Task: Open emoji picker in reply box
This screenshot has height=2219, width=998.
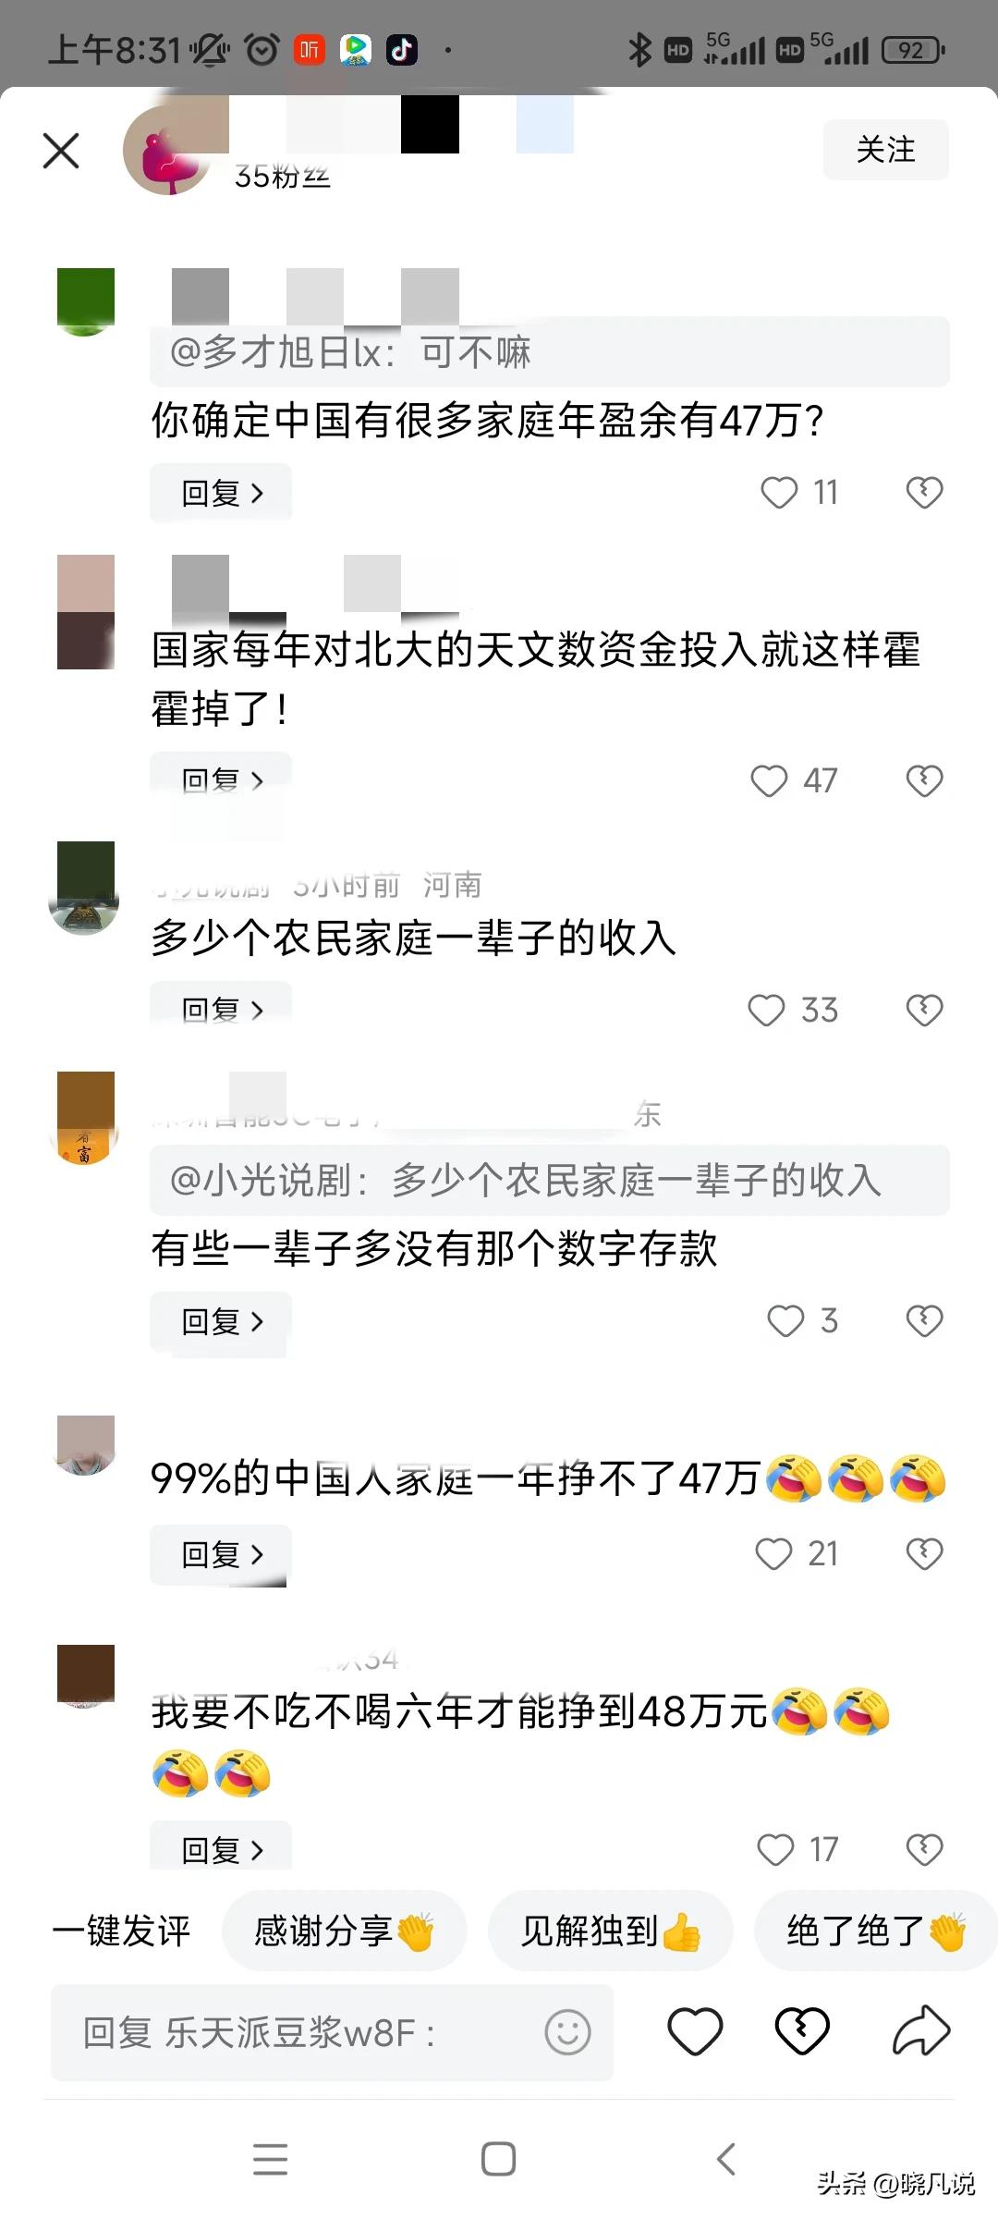Action: [567, 2032]
